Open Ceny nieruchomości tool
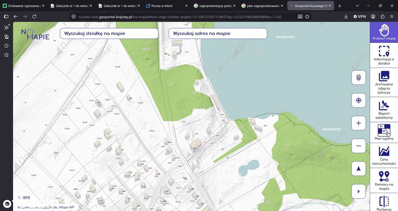The height and width of the screenshot is (211, 398). [384, 155]
